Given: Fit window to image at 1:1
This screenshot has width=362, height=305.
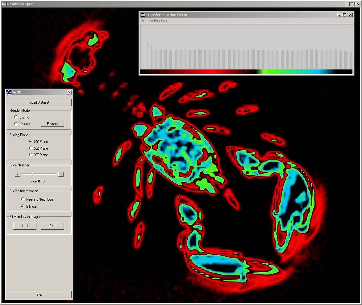Looking at the screenshot, I should pos(25,226).
